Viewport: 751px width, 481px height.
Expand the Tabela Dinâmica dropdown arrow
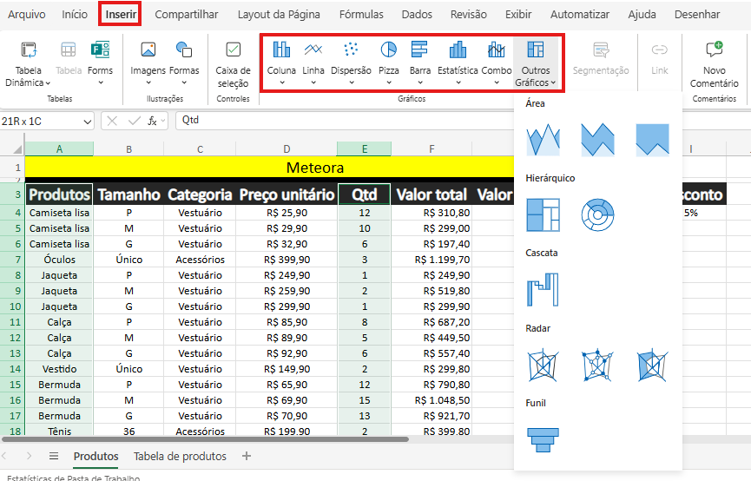click(x=48, y=83)
